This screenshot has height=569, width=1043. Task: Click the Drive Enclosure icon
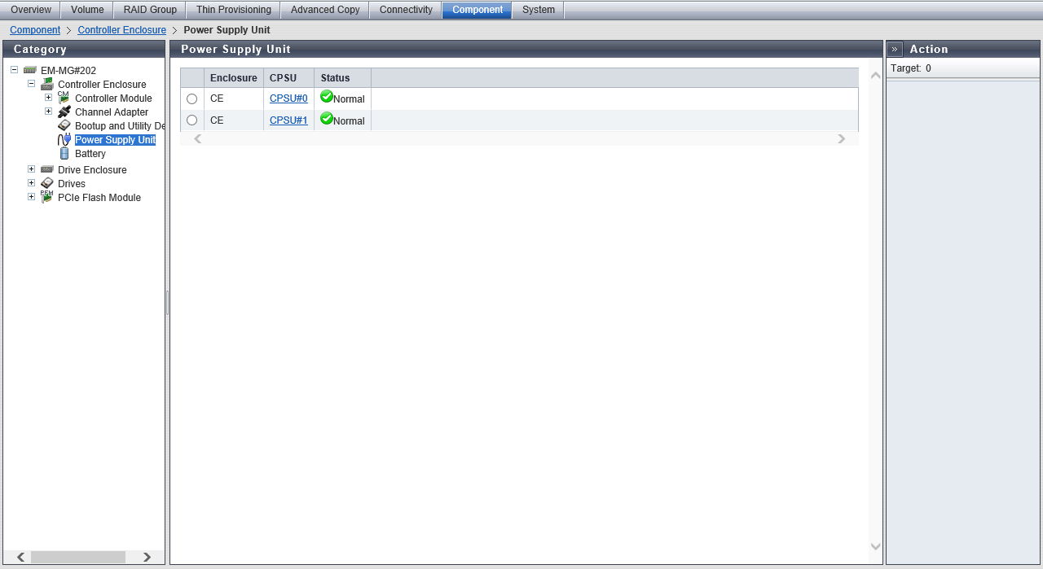click(47, 169)
